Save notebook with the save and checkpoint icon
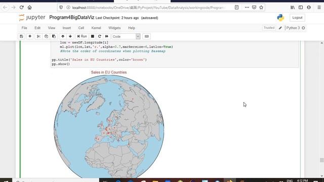 [21, 36]
